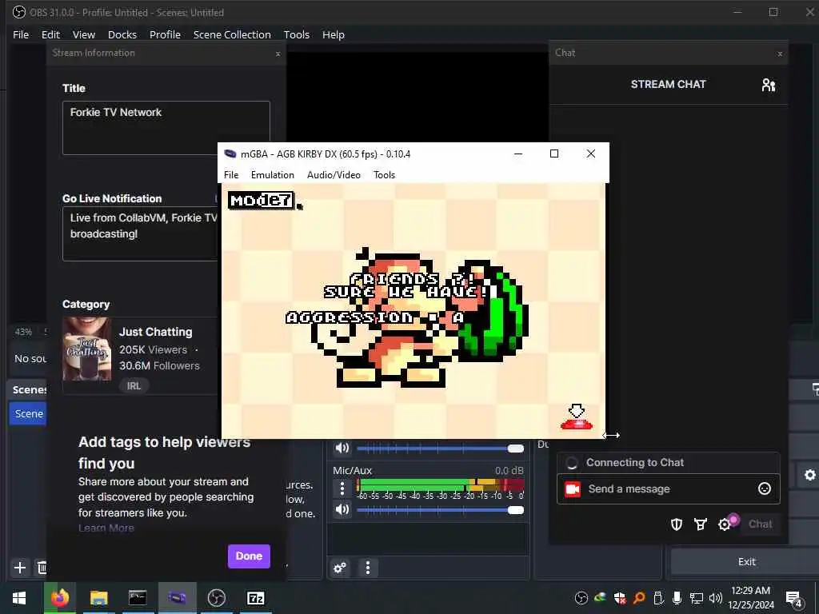Add a new scene with plus icon

(20, 567)
